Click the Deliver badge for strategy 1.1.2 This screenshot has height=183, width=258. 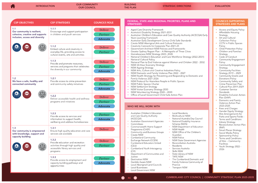tap(104, 47)
